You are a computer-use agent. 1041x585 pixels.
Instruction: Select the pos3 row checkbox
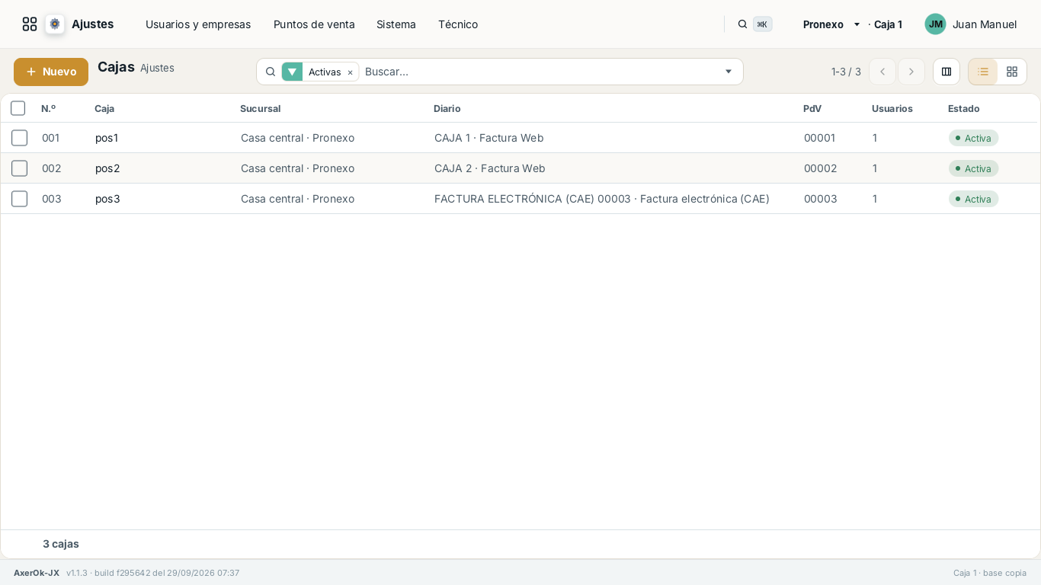tap(20, 199)
